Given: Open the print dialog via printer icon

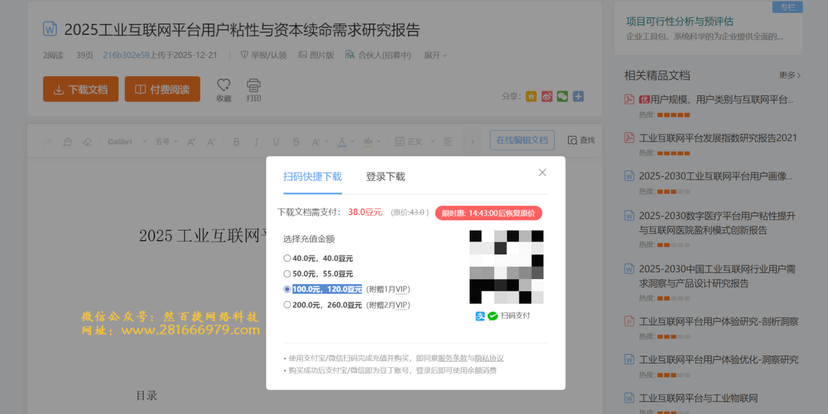Looking at the screenshot, I should 253,90.
